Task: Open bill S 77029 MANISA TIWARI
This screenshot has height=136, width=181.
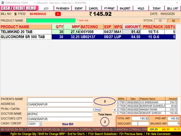Action: click(x=147, y=110)
